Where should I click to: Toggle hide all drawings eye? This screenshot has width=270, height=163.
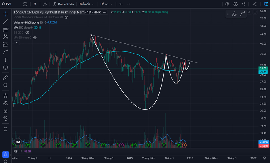coord(5,118)
